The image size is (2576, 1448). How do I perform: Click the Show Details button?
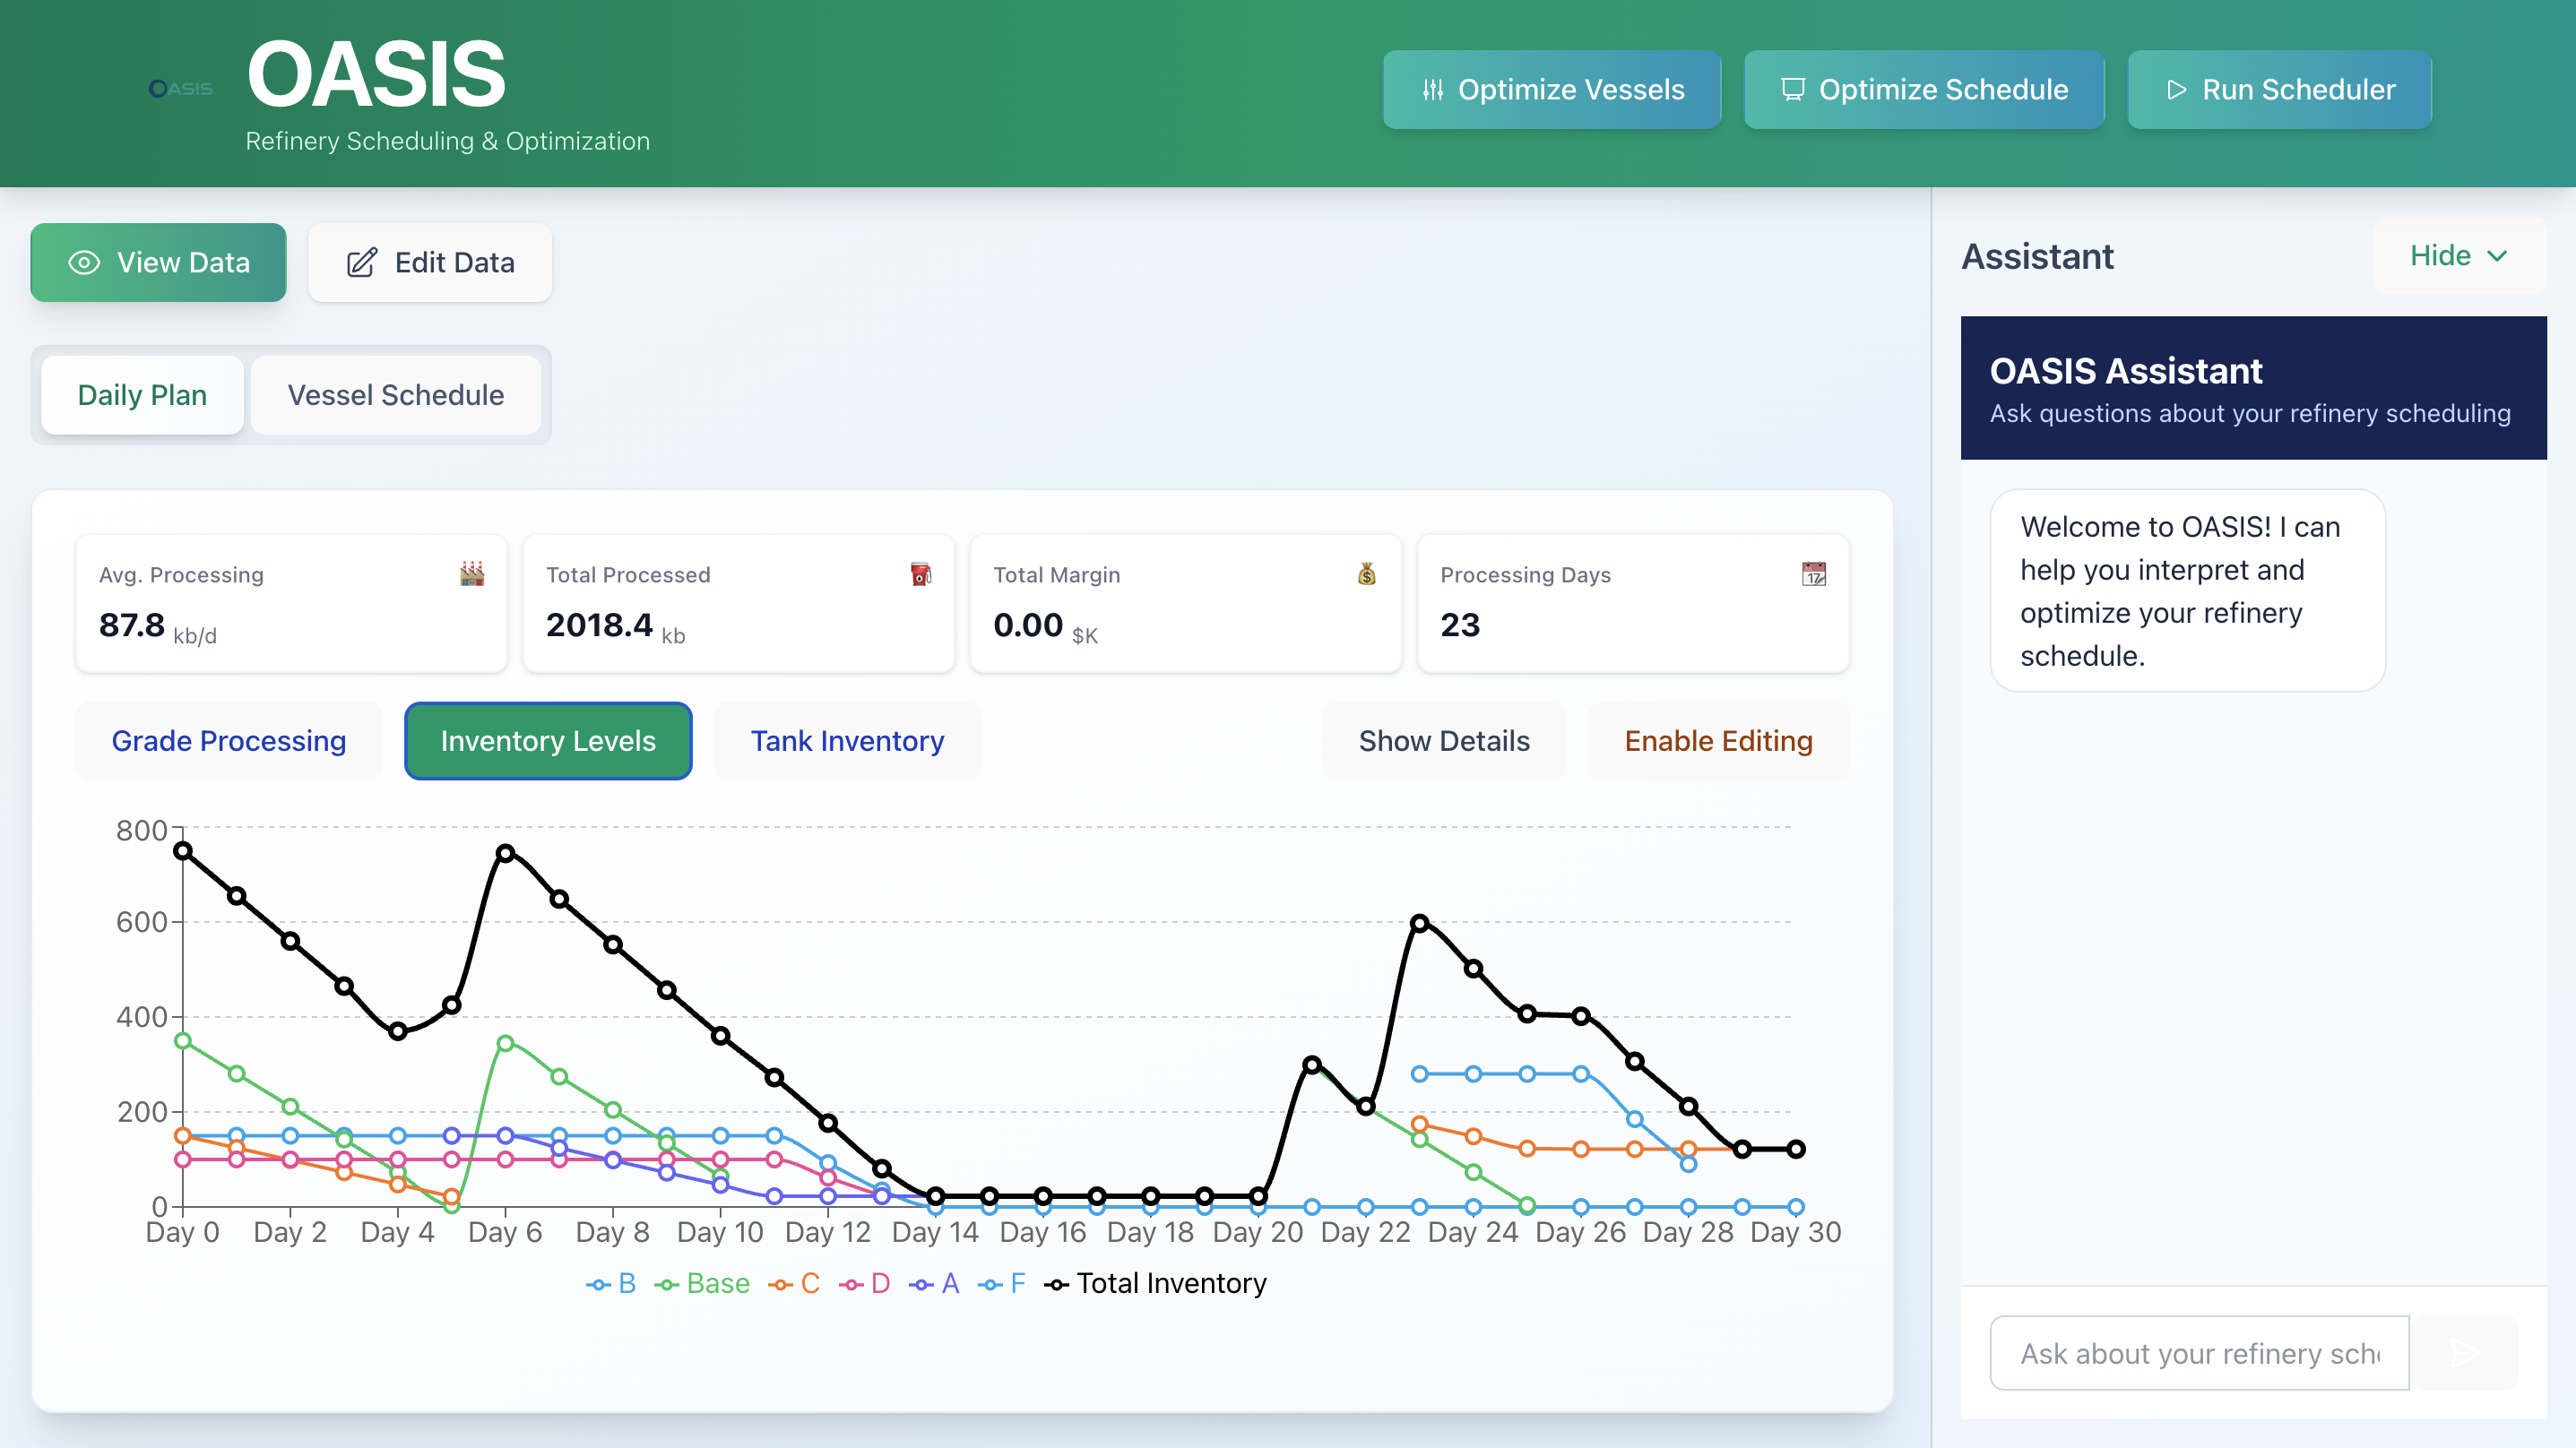pyautogui.click(x=1444, y=741)
